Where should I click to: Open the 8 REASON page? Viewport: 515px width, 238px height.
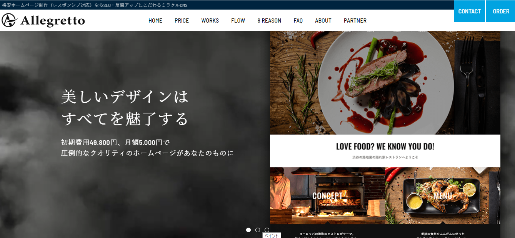click(x=269, y=21)
